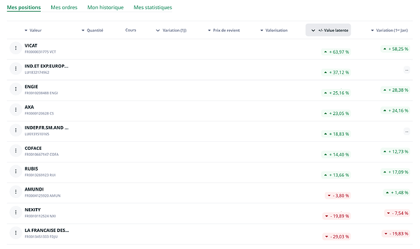The height and width of the screenshot is (249, 420).
Task: Open the three-dot menu for IND.ET EXP.EUROP
Action: 16,69
